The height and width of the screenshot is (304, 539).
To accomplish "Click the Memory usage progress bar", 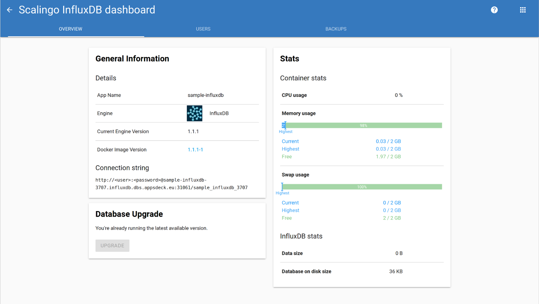I will 362,125.
